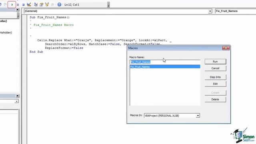Screen dimensions: 256x144
Task: Toggle Design Mode toolbar icon
Action: [x=29, y=4]
